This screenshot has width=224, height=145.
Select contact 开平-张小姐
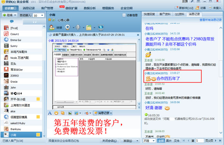coord(21,99)
